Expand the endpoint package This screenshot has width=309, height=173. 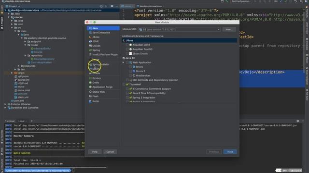point(25,42)
